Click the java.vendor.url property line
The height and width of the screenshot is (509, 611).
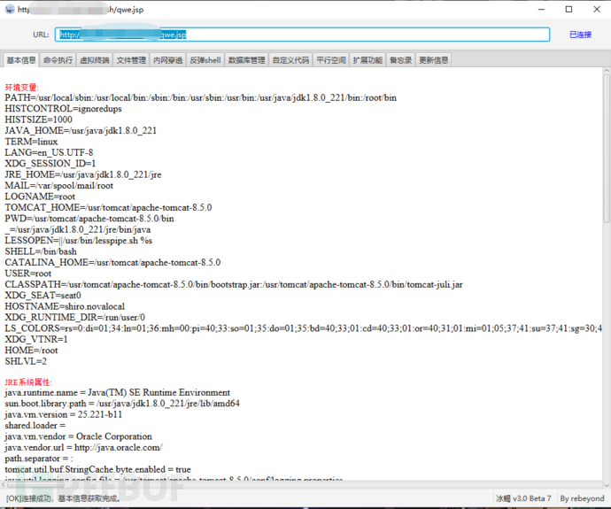tap(84, 447)
